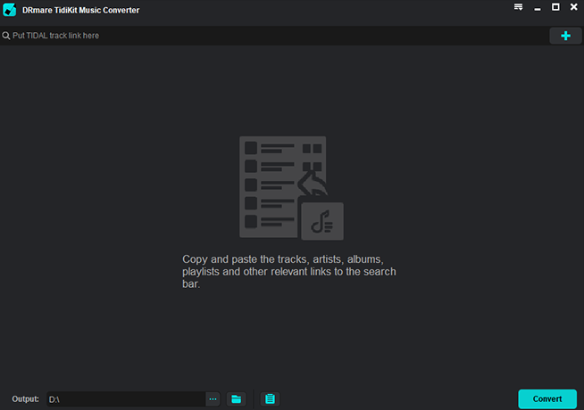Open the converted history list icon
The height and width of the screenshot is (410, 584).
click(x=270, y=398)
